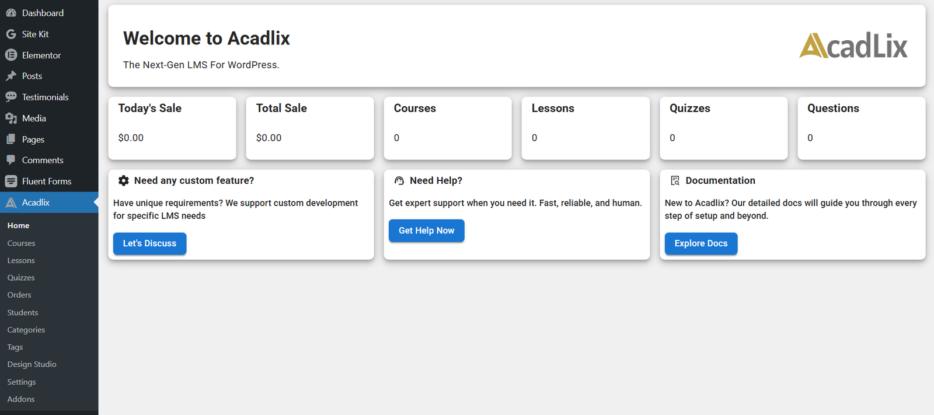View the Addons submenu page
Viewport: 934px width, 415px height.
pyautogui.click(x=21, y=399)
